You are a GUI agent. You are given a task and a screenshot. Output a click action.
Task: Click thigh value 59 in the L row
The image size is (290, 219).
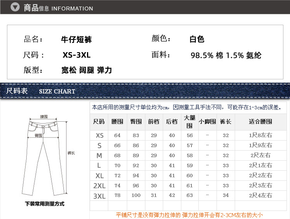coord(189,166)
